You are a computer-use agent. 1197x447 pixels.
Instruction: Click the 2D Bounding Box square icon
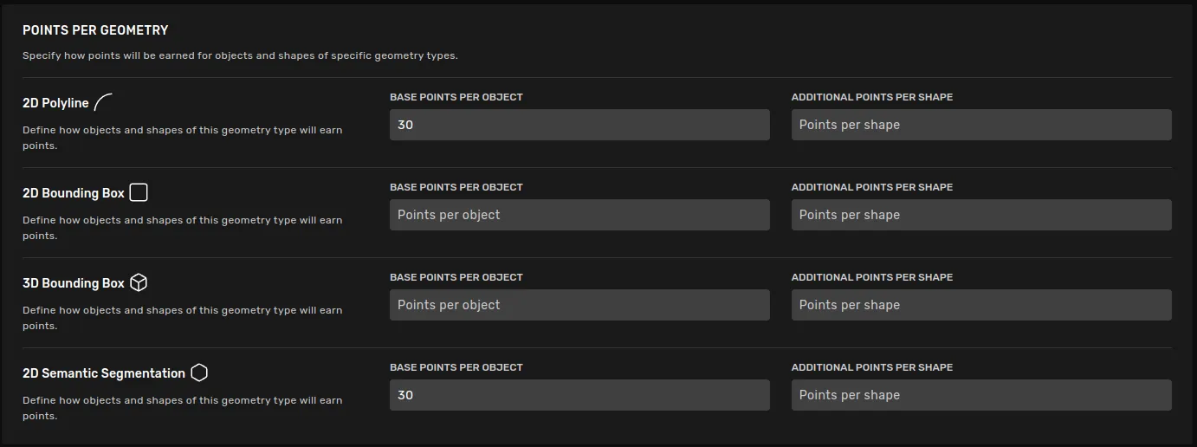pos(139,192)
